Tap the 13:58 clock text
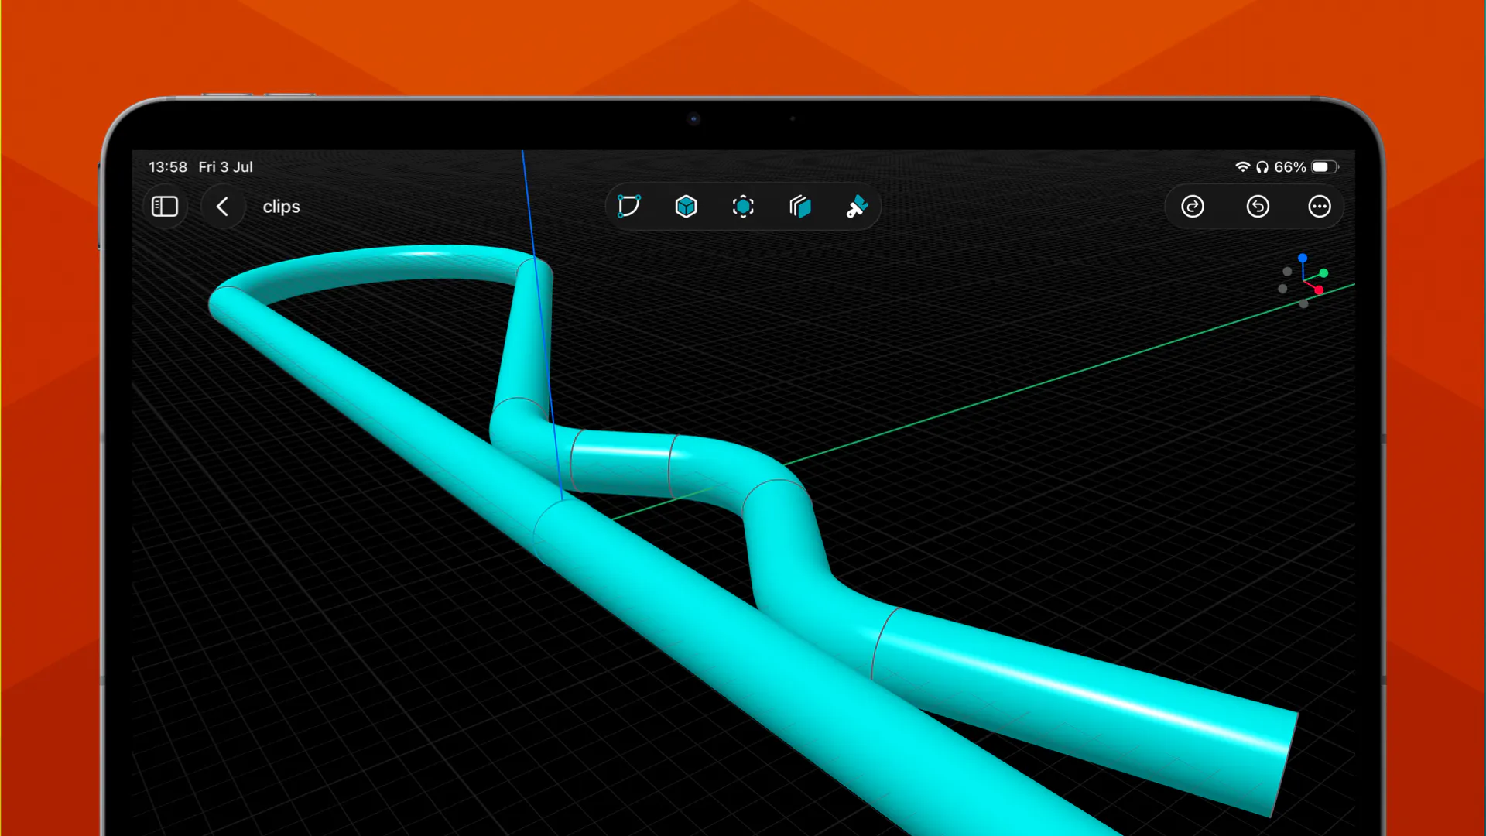Image resolution: width=1486 pixels, height=836 pixels. (168, 167)
